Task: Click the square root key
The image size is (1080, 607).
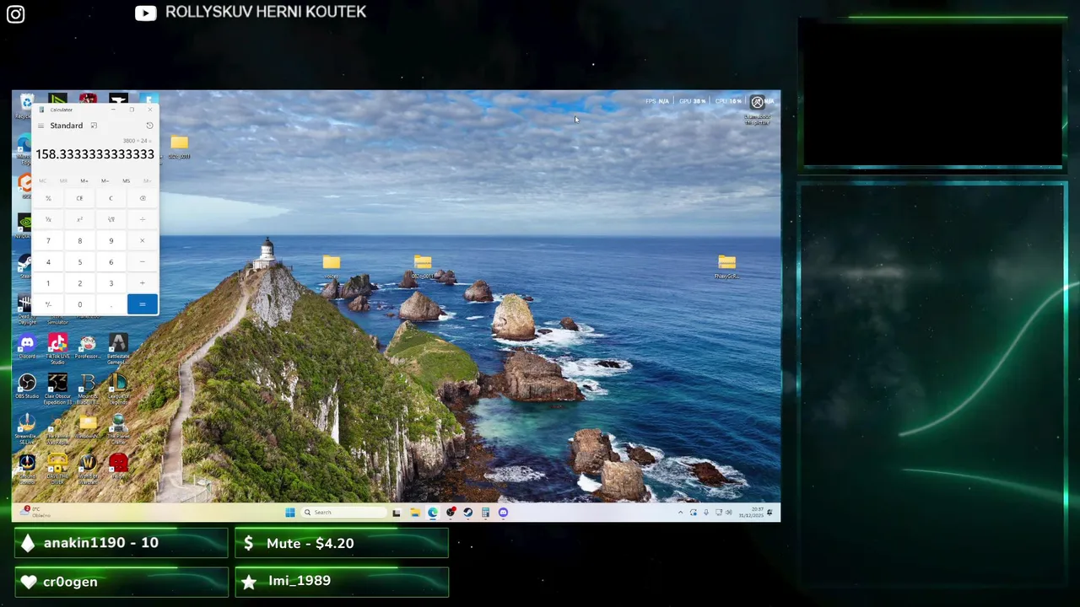Action: click(x=111, y=219)
